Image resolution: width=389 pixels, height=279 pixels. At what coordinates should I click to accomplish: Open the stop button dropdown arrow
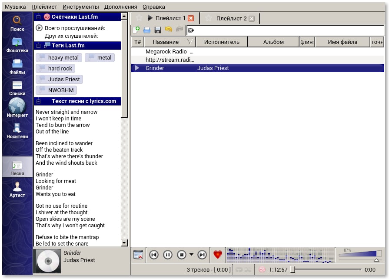click(x=191, y=255)
